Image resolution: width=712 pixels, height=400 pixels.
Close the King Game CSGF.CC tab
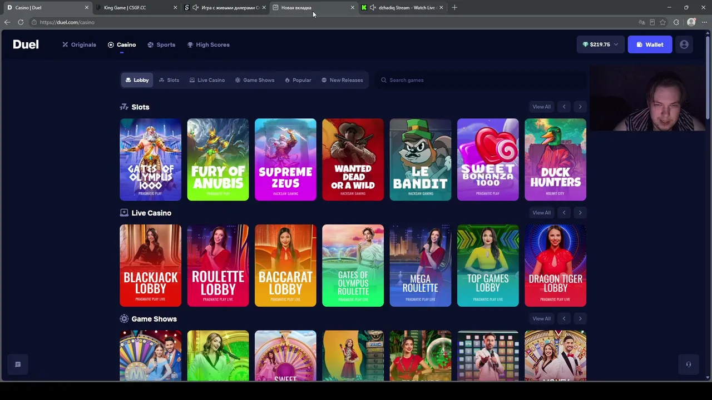click(175, 8)
